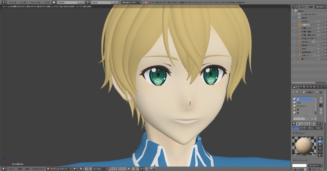Open the Properties editor type icon
Viewport: 327px width, 171px height.
pyautogui.click(x=295, y=87)
